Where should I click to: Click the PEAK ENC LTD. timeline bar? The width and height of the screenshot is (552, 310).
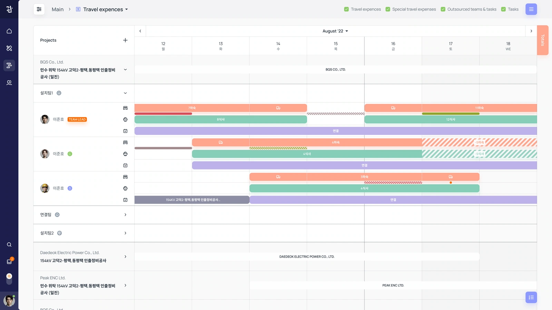click(x=393, y=285)
